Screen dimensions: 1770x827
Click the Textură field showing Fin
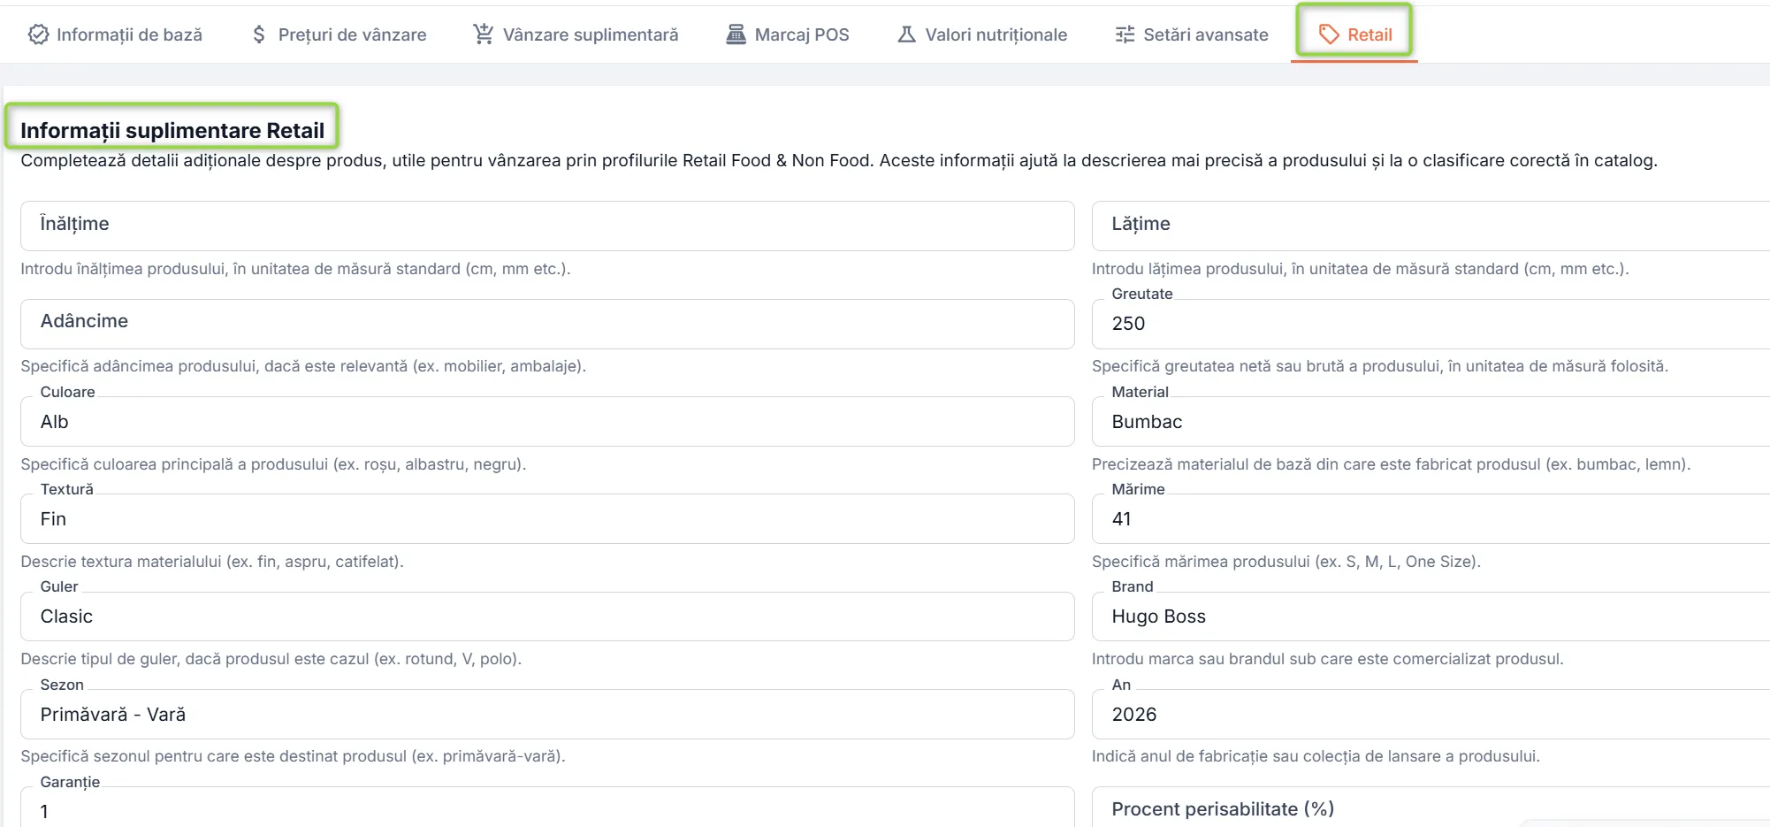click(x=547, y=518)
